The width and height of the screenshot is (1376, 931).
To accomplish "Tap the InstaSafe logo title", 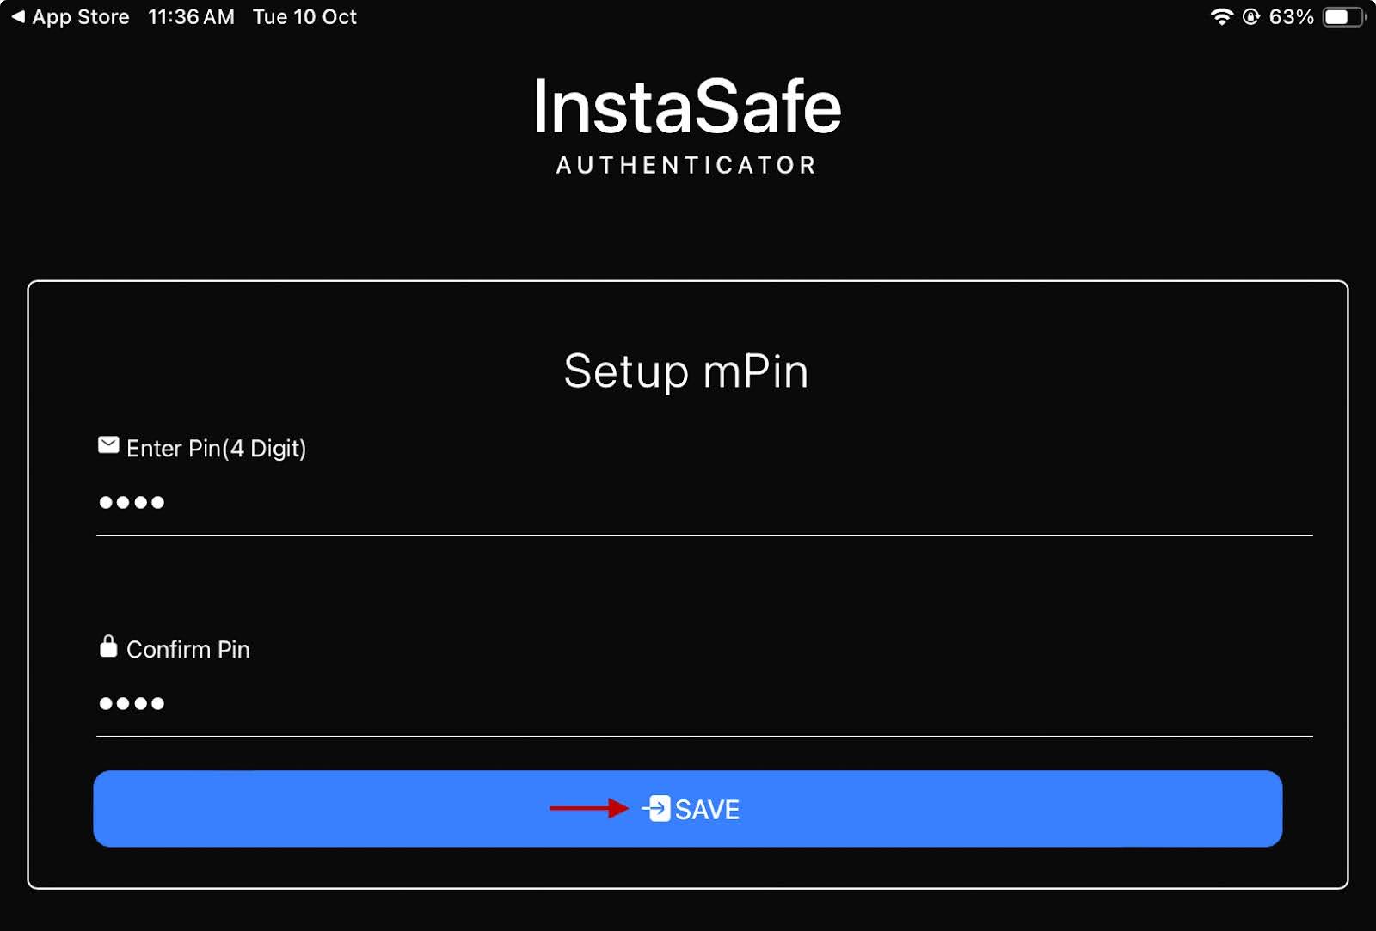I will point(687,107).
